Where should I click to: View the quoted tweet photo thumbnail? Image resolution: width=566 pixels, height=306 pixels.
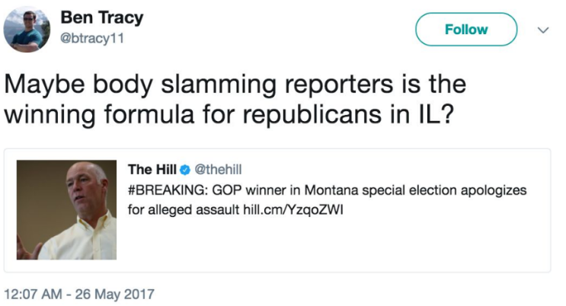coord(66,209)
